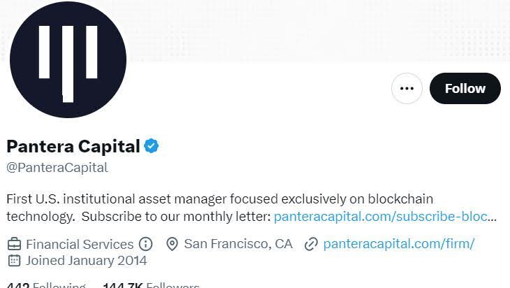Screen dimensions: 510x288
Task: Open the info icon beside Financial Services
Action: [x=146, y=244]
